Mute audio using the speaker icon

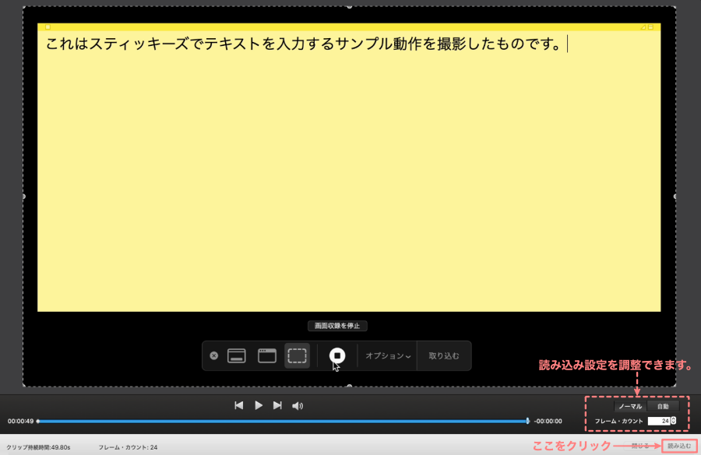point(297,405)
